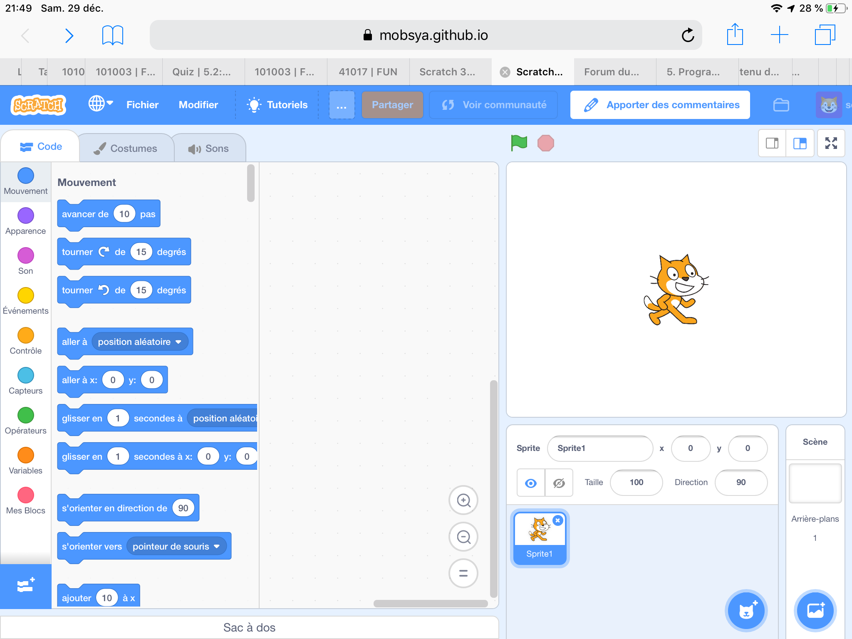This screenshot has width=852, height=639.
Task: Switch to small stage layout
Action: tap(772, 143)
